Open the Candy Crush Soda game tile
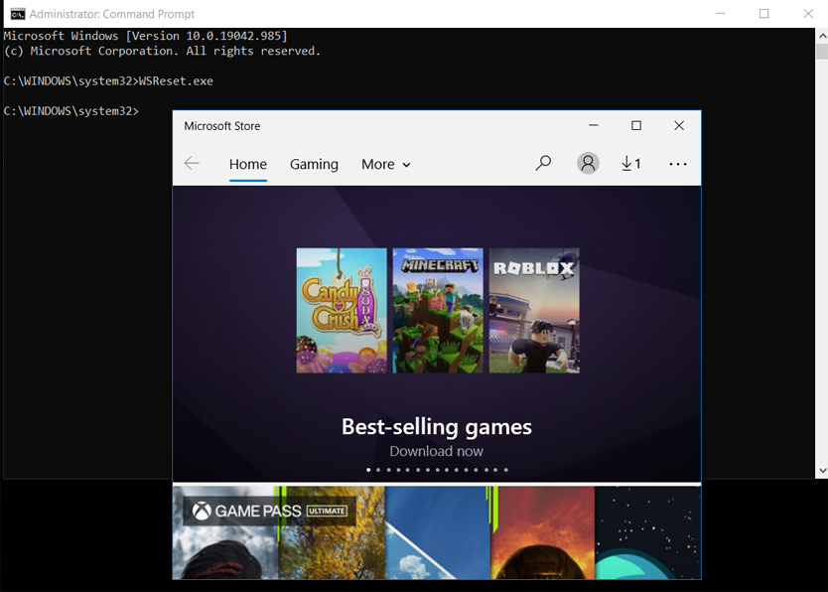828x592 pixels. [342, 311]
